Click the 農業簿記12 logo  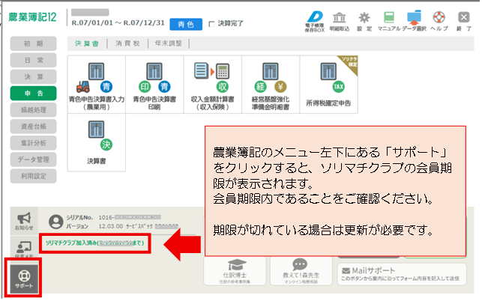point(32,17)
